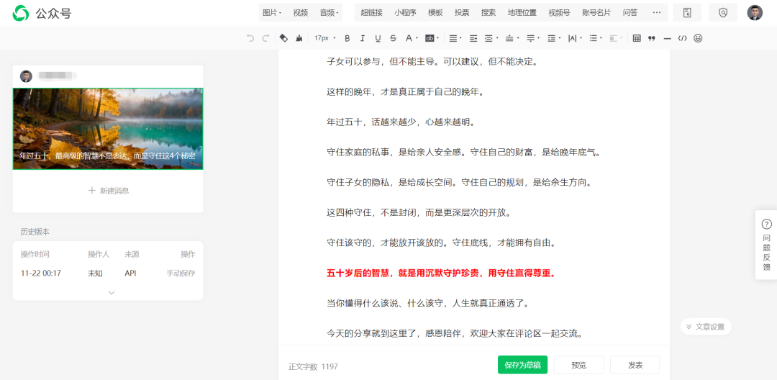Click 手动保存 in the history row
Image resolution: width=777 pixels, height=380 pixels.
(x=181, y=273)
